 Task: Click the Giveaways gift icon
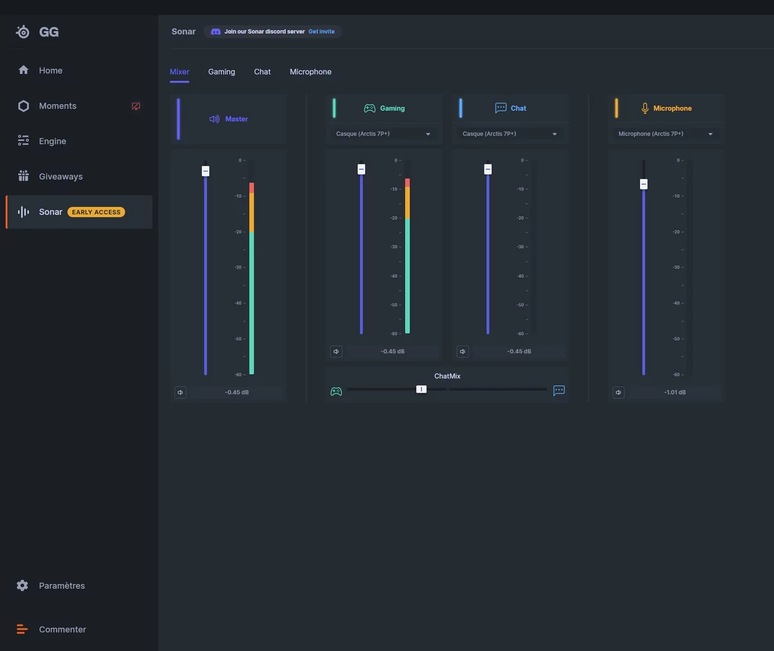(23, 176)
